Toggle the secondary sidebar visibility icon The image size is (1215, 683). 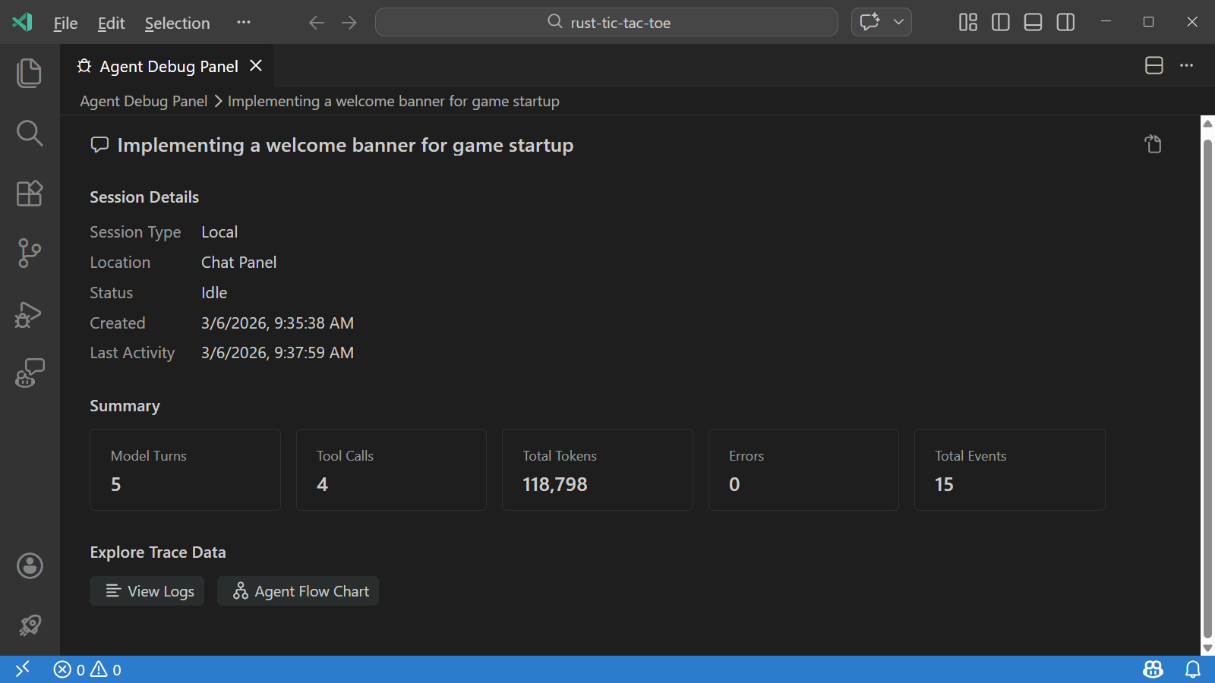tap(1065, 22)
